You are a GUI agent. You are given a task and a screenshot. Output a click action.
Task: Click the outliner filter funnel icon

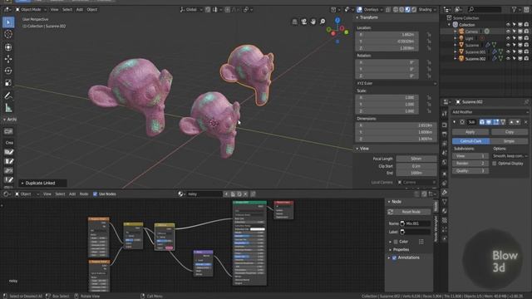(x=515, y=9)
